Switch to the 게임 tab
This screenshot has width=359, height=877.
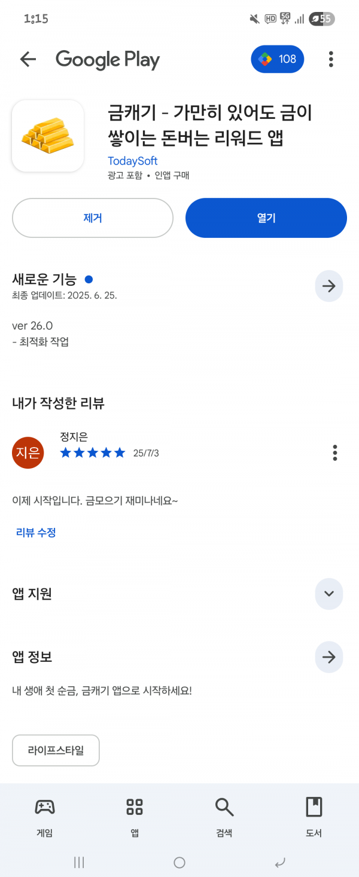[45, 817]
